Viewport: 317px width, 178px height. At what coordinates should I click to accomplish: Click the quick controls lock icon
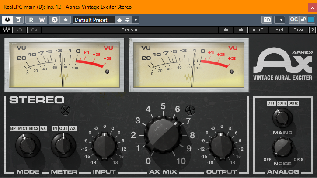[303, 20]
